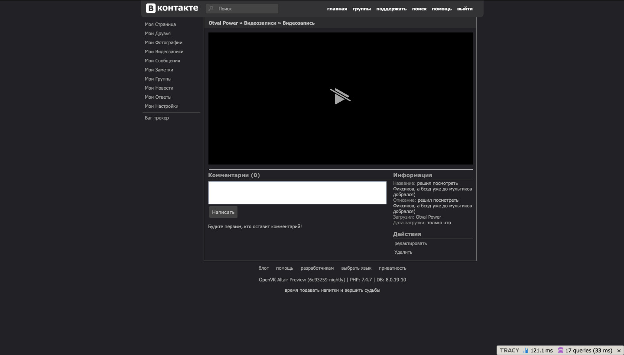Open Мои Сообщения in sidebar

pyautogui.click(x=162, y=61)
